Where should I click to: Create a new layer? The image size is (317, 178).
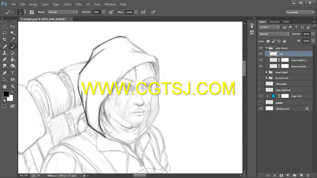(301, 176)
